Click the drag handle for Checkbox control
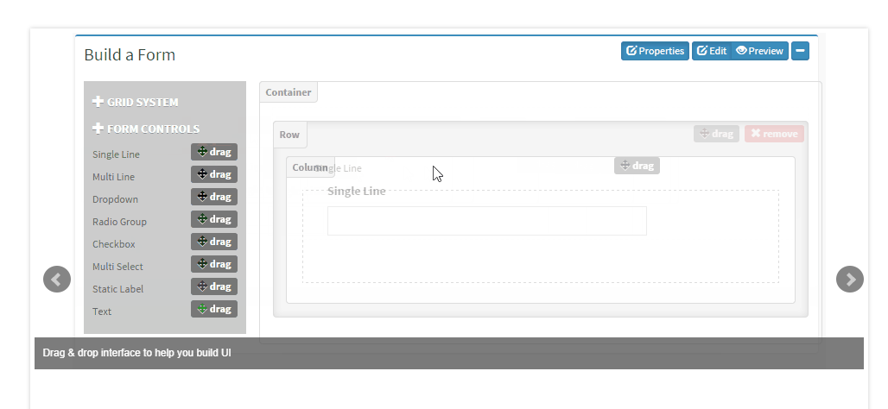The image size is (888, 409). pyautogui.click(x=213, y=242)
